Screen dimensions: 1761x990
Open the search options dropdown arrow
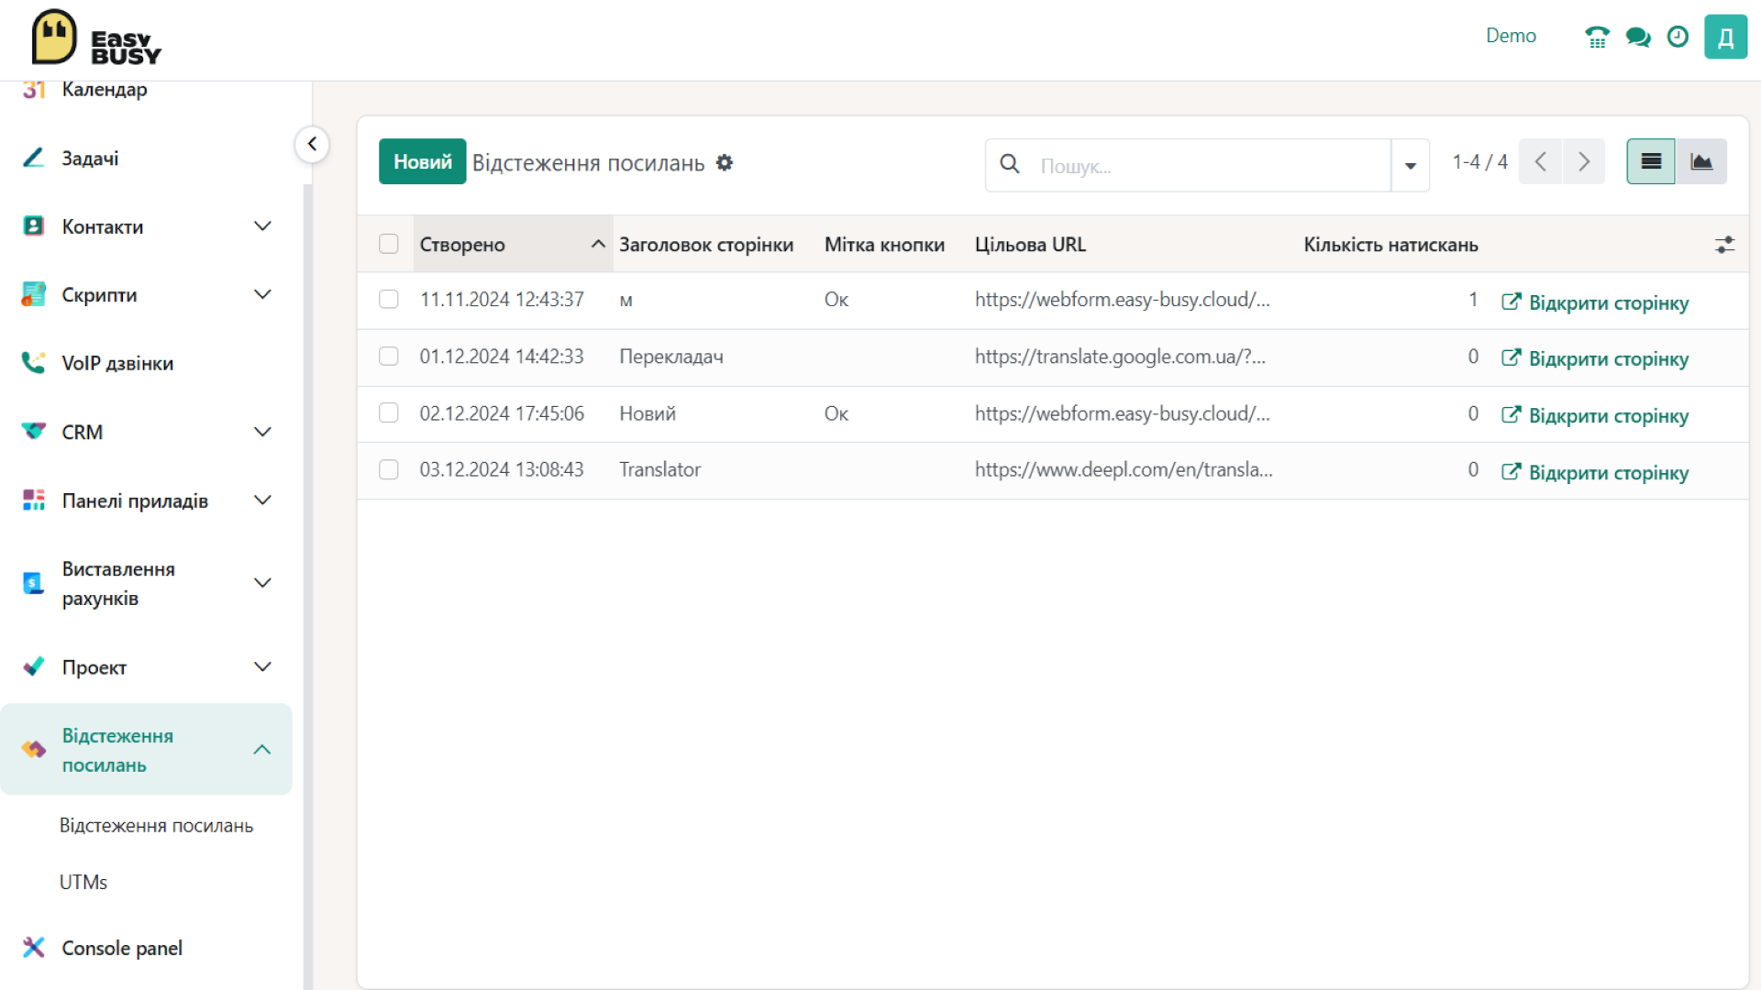[x=1411, y=165]
